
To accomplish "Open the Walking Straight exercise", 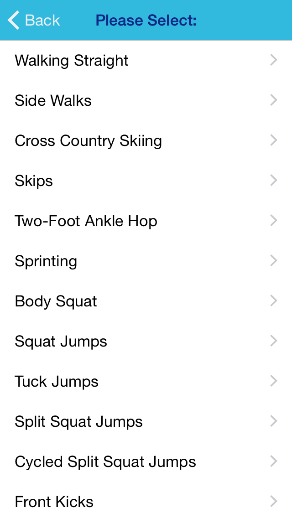I will tap(146, 61).
